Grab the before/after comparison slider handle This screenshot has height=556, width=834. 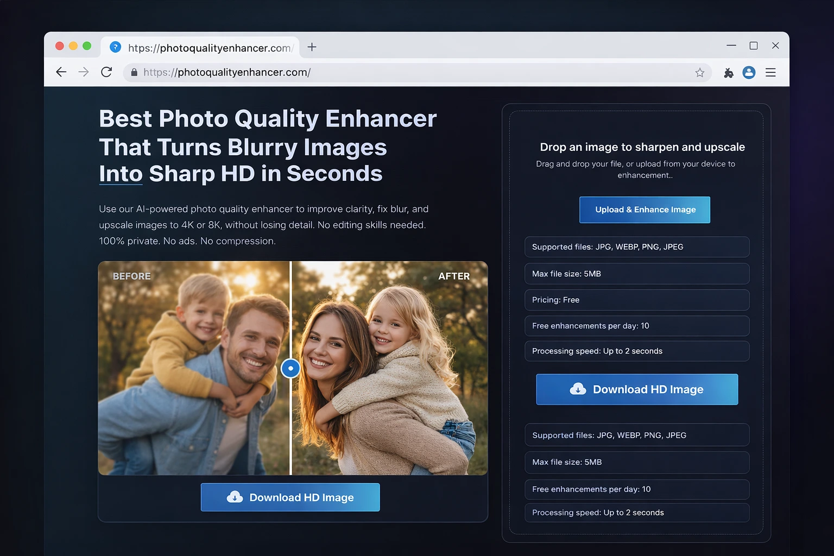290,369
